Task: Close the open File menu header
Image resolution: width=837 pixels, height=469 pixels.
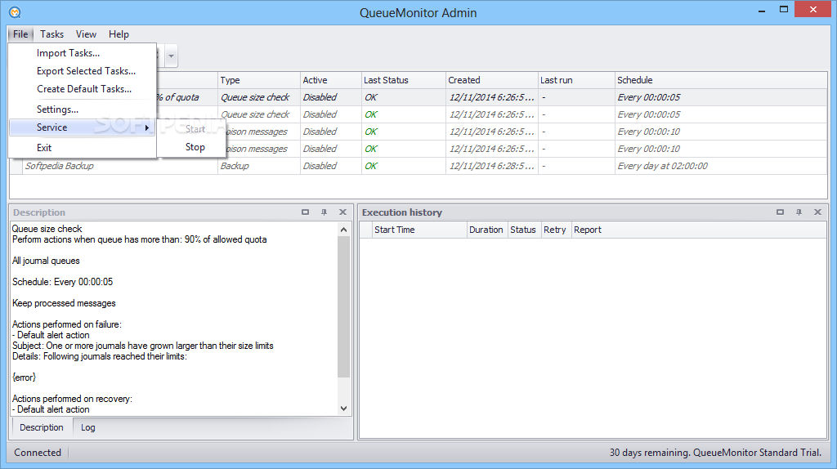Action: (x=20, y=34)
